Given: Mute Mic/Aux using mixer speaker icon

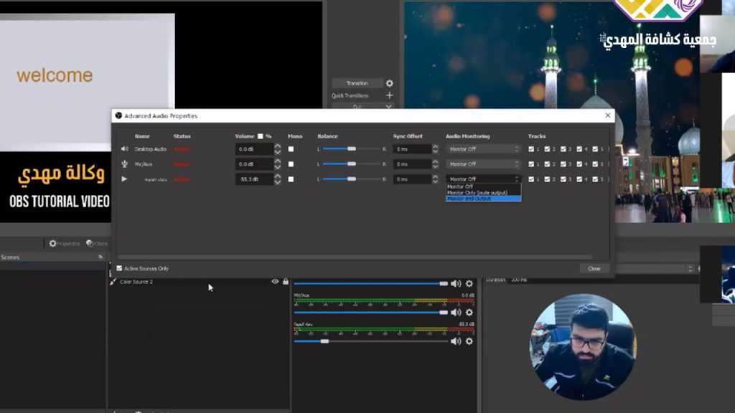Looking at the screenshot, I should point(456,313).
